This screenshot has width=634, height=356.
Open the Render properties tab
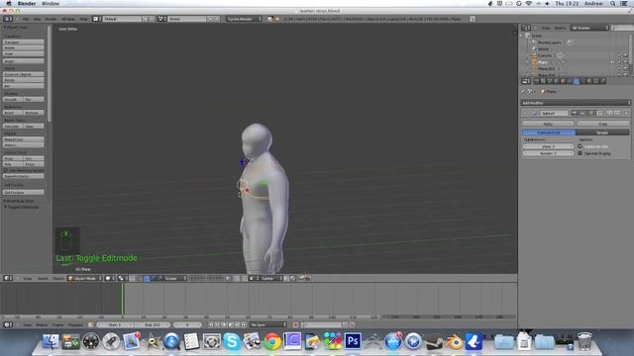(536, 81)
